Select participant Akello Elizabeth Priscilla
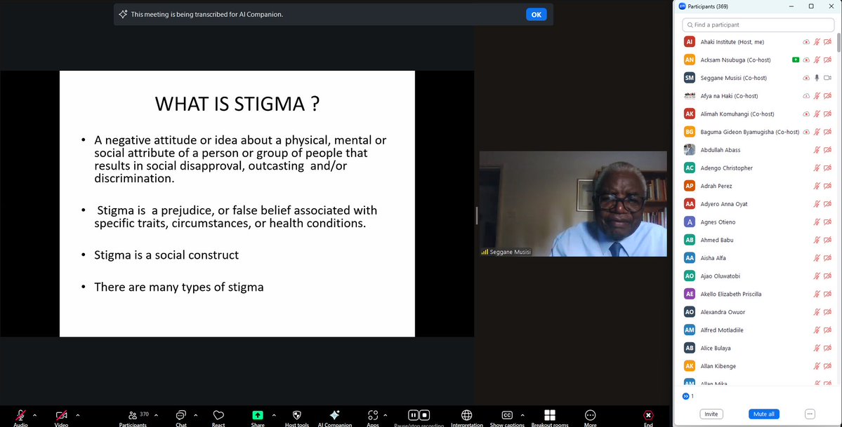 click(758, 294)
